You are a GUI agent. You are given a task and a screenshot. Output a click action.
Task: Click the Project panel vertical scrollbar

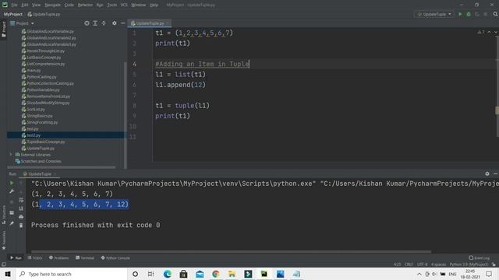(x=125, y=115)
